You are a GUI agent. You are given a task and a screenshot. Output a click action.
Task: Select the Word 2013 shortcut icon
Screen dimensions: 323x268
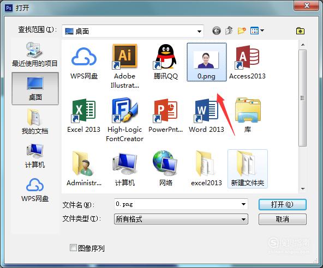tap(206, 110)
